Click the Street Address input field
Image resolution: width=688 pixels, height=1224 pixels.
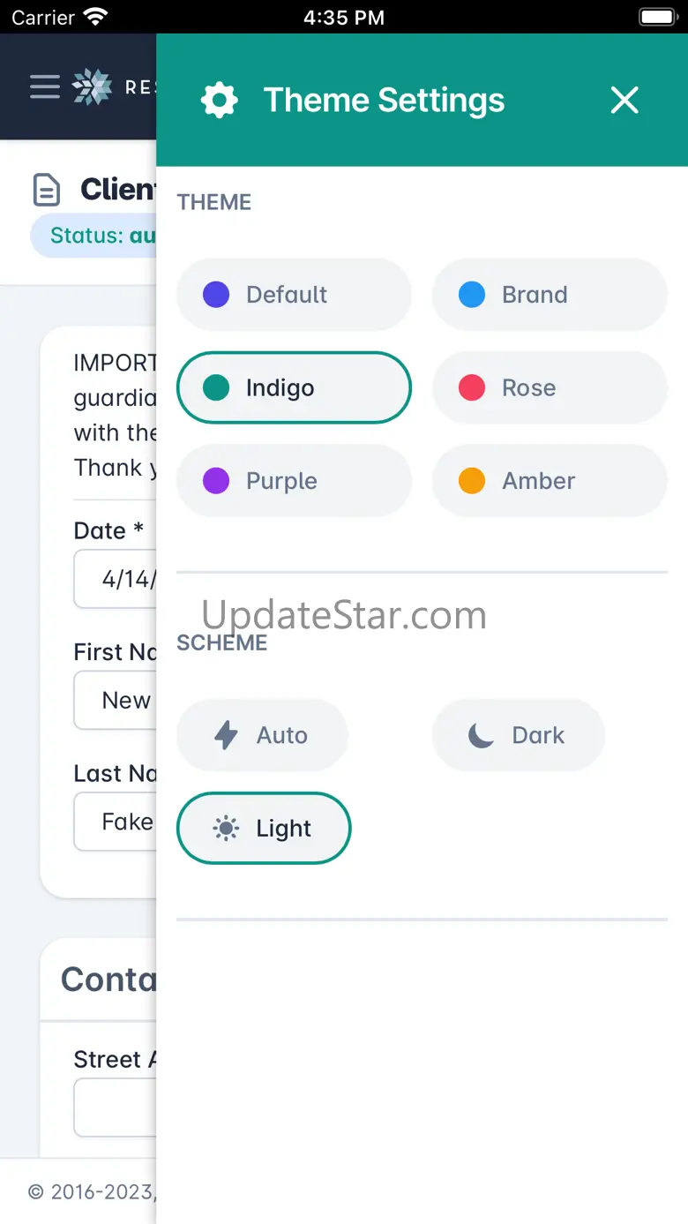[x=116, y=1108]
